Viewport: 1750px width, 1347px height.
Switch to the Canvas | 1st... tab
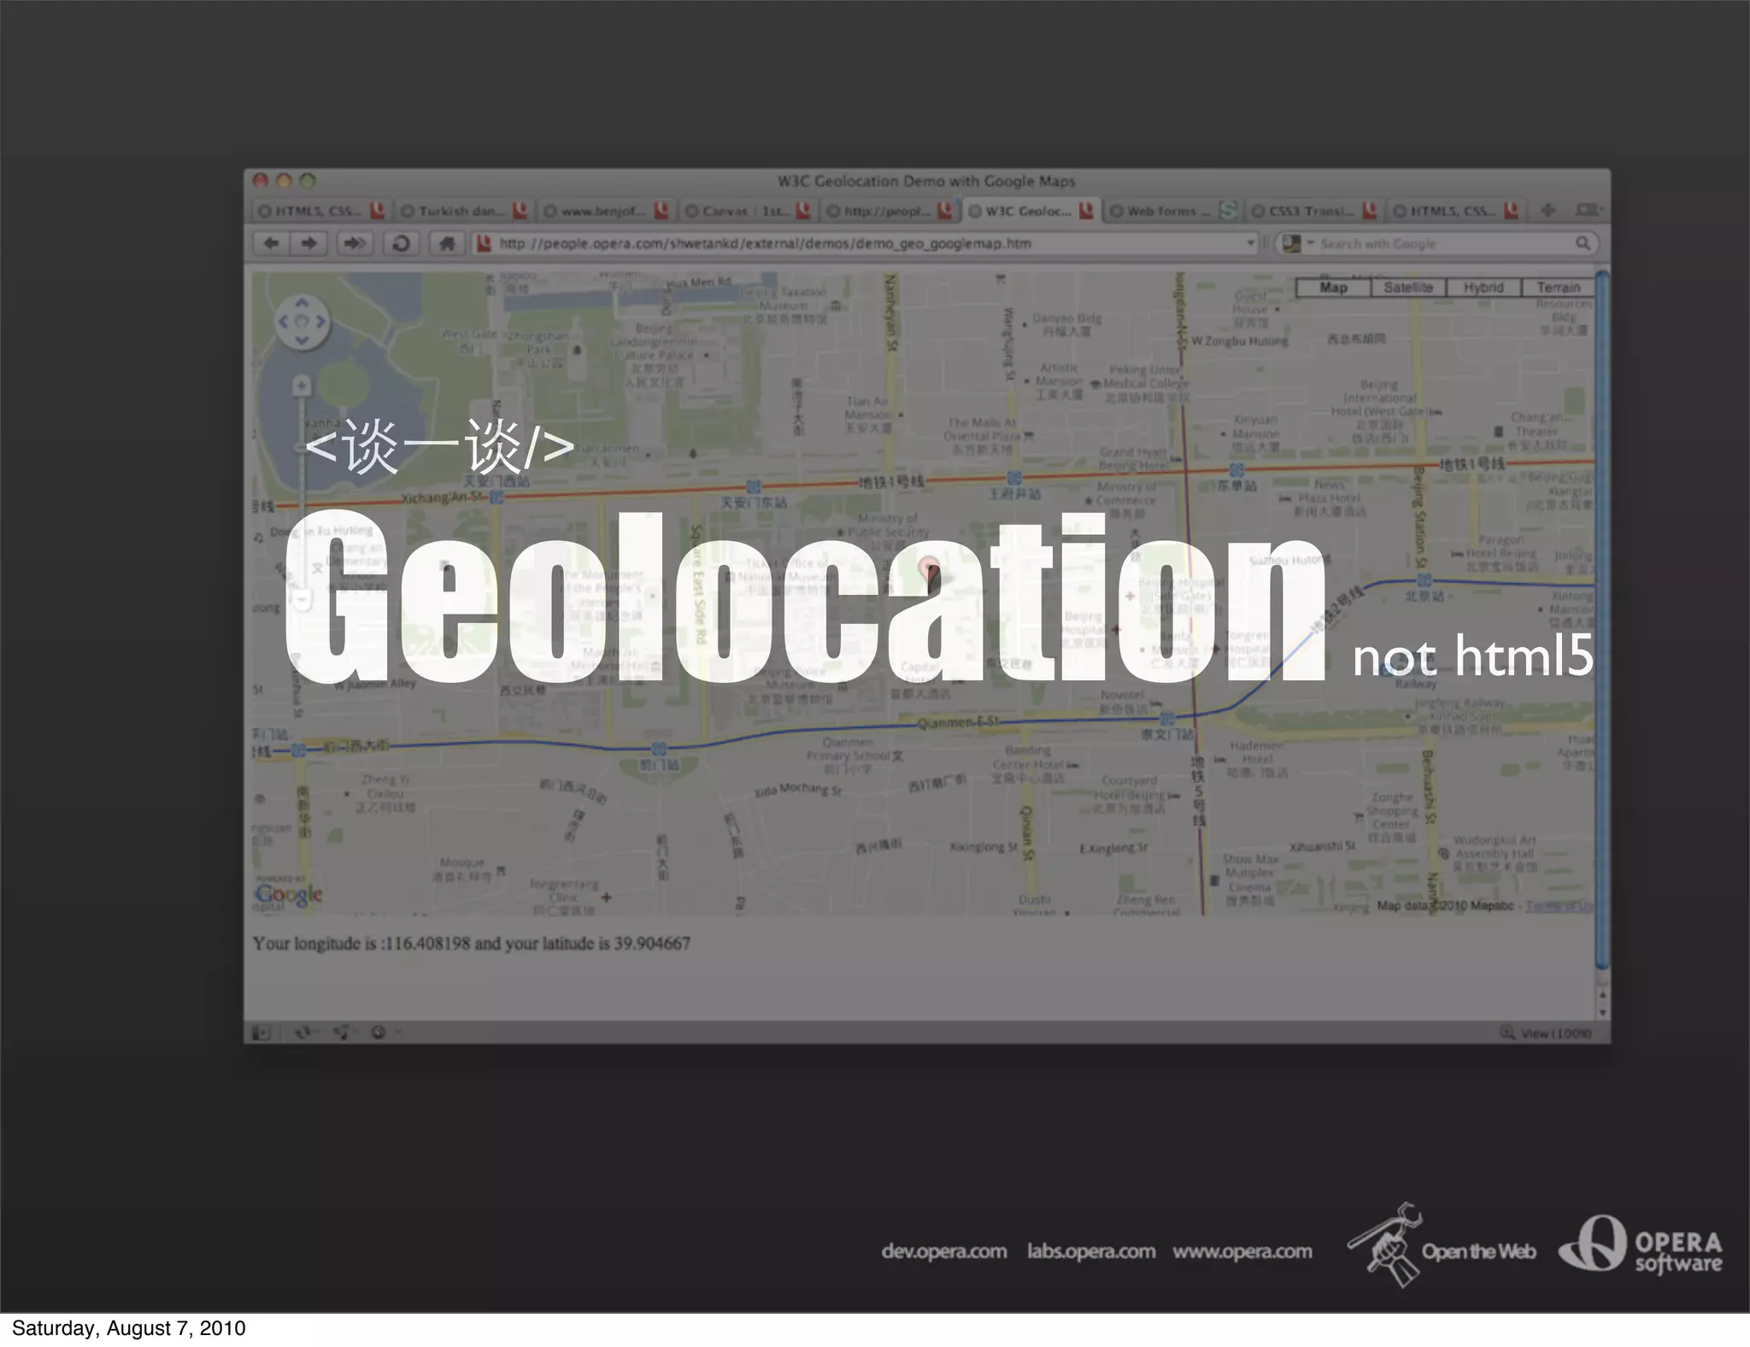[x=749, y=210]
